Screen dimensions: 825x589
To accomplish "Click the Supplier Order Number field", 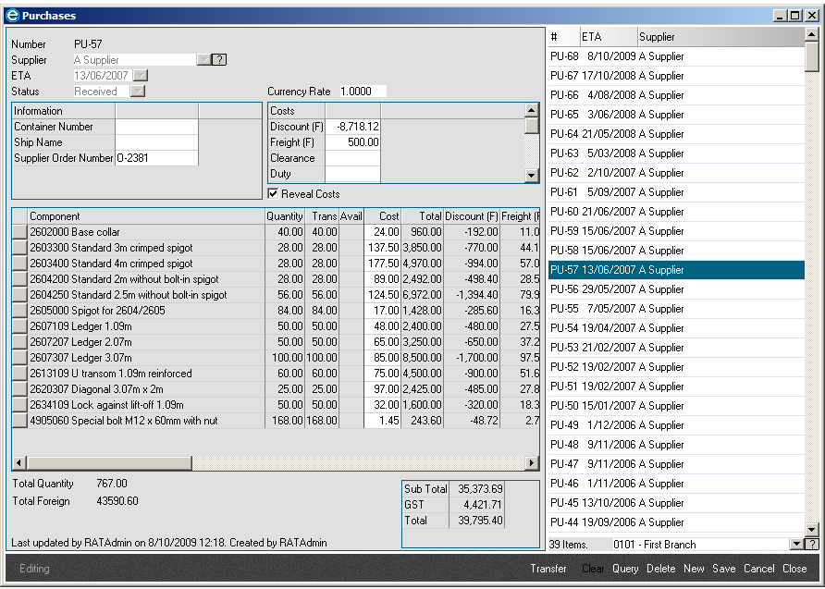I will coord(155,158).
